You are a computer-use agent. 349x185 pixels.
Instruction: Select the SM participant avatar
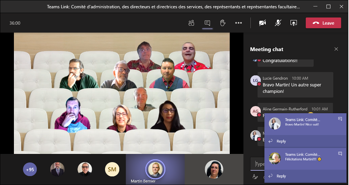coord(112,169)
